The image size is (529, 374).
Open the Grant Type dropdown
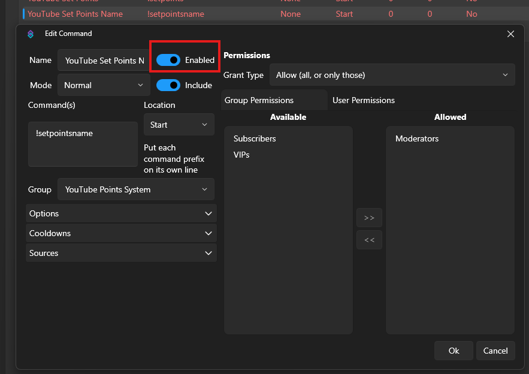[392, 75]
